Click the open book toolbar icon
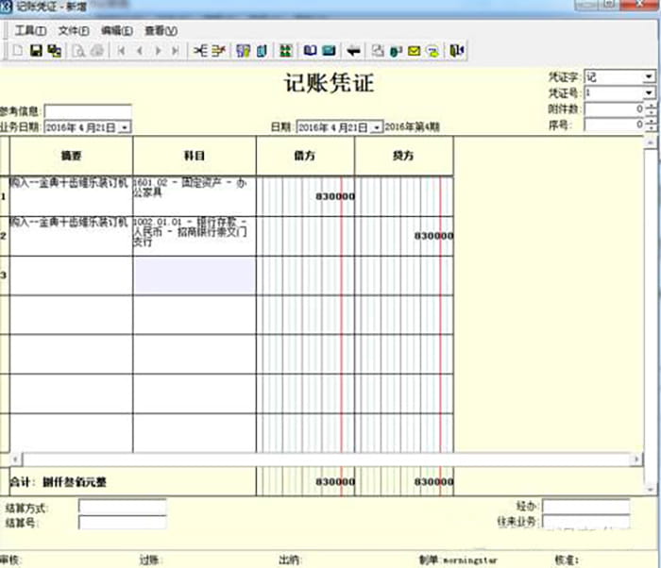The width and height of the screenshot is (661, 568). tap(311, 50)
